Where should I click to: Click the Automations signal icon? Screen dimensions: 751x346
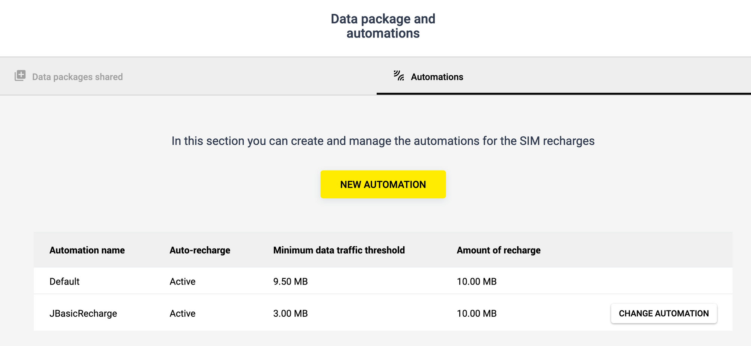399,76
